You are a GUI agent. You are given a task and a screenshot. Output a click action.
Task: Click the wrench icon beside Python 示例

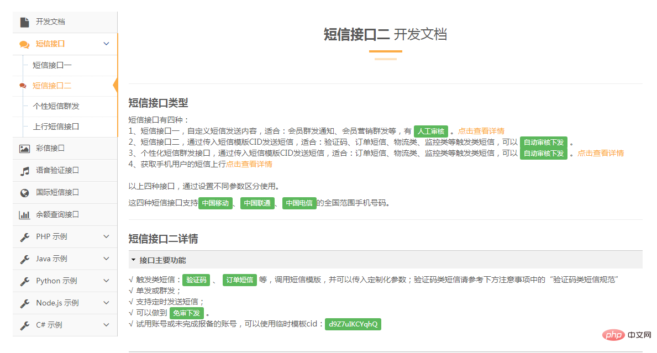pos(25,281)
